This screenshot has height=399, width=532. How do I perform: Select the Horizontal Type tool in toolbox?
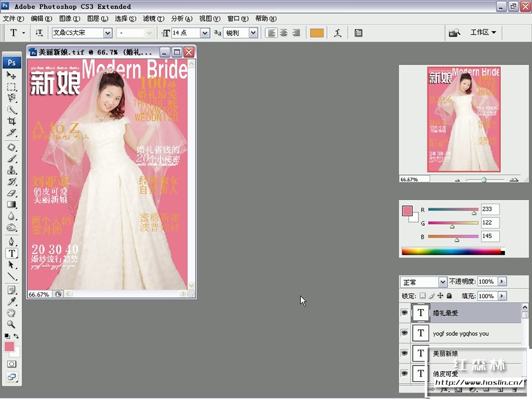pyautogui.click(x=11, y=253)
